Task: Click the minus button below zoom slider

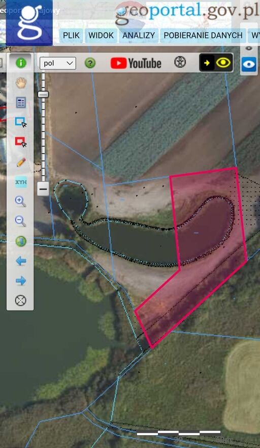Action: (x=43, y=189)
